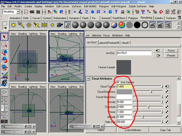Switch to four view layout icon
182x136 pixels.
[x=4, y=100]
